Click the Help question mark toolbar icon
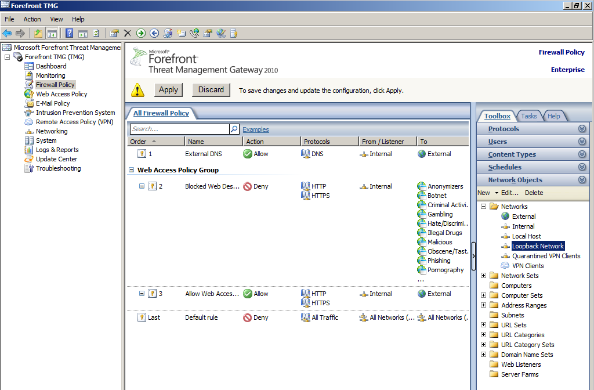Image resolution: width=594 pixels, height=390 pixels. [x=70, y=34]
